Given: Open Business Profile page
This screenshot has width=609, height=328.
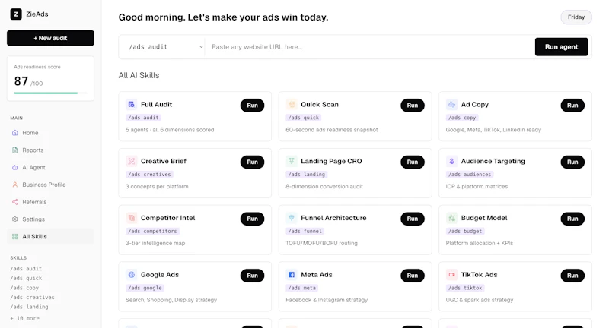Looking at the screenshot, I should pyautogui.click(x=50, y=184).
